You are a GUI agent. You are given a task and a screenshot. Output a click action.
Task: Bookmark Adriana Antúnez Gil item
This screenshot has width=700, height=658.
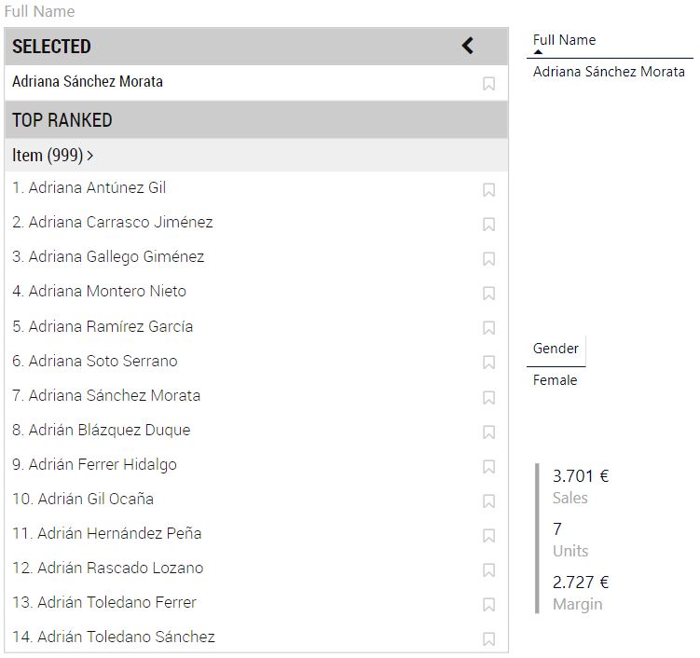point(488,190)
